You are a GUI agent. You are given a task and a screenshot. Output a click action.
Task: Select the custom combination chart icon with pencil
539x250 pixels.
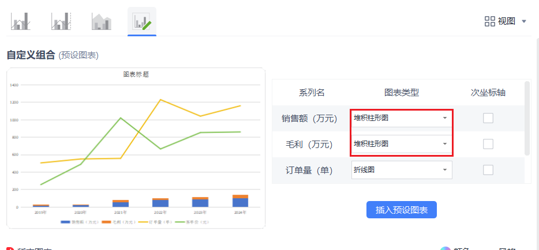[x=142, y=22]
